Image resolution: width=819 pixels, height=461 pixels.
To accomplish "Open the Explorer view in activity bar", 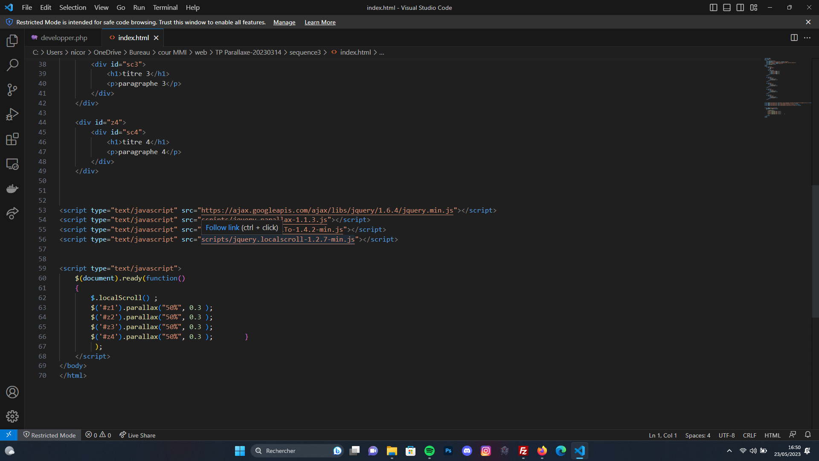I will click(x=12, y=41).
